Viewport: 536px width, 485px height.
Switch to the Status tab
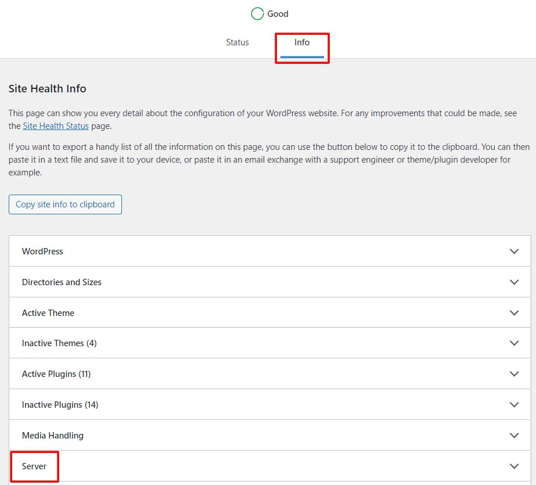pos(238,42)
